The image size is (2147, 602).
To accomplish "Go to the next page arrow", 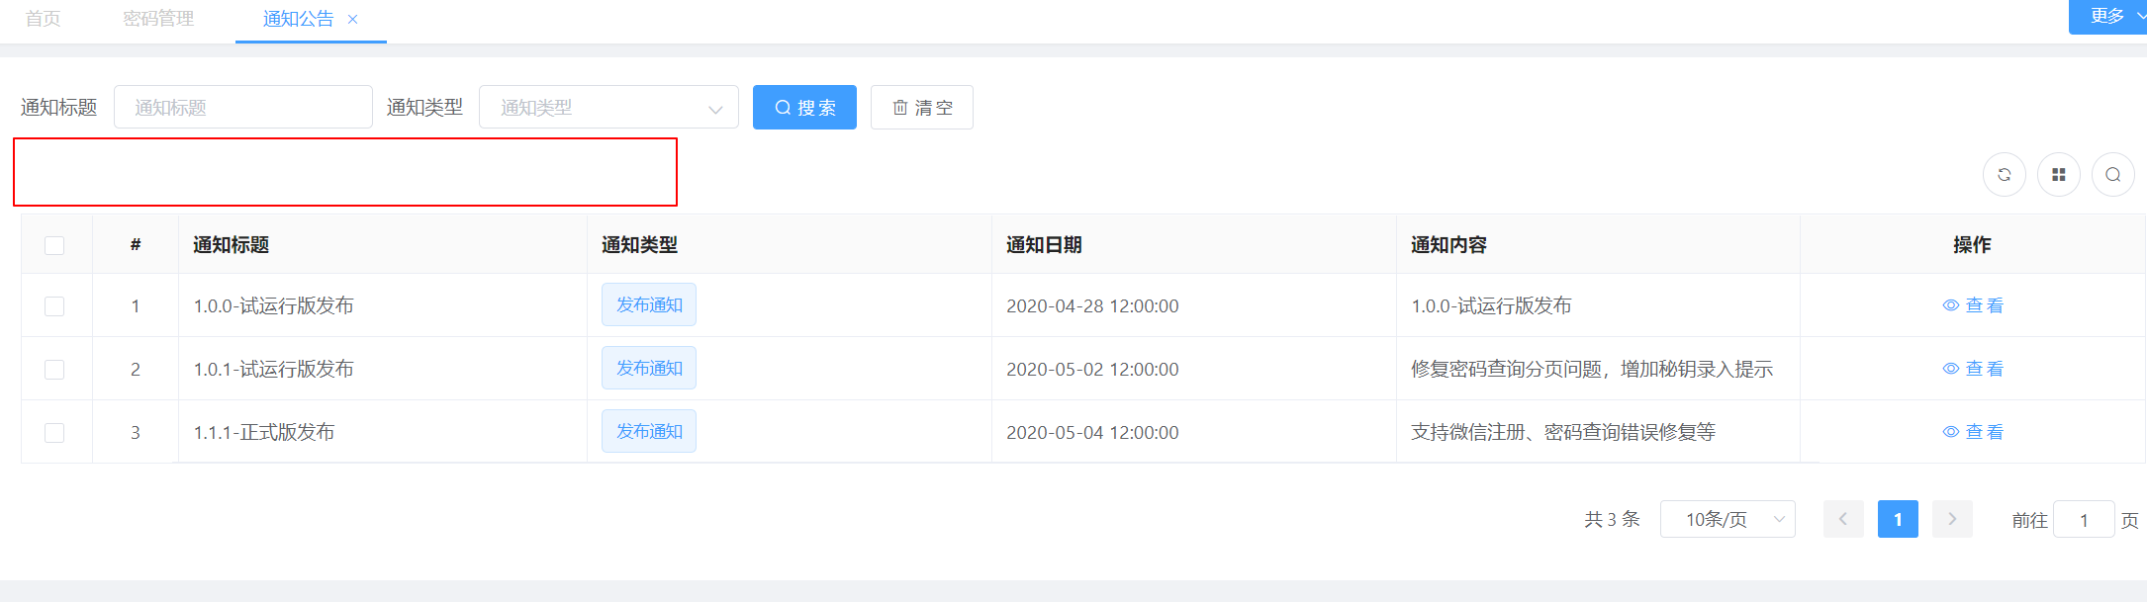I will 1951,519.
